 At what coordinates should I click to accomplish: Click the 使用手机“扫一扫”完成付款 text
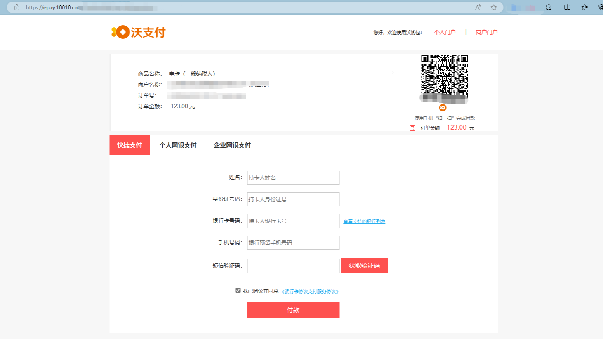point(445,118)
